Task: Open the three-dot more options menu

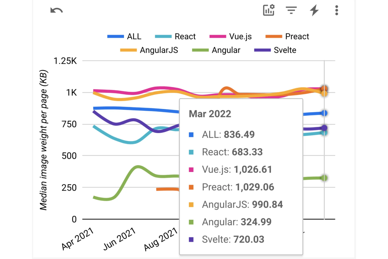Action: click(x=336, y=10)
